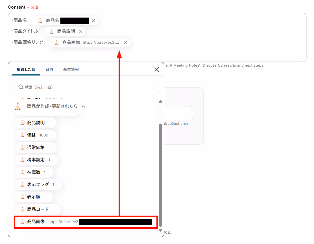The height and width of the screenshot is (244, 314).
Task: Focus the 検索（前方一致） search field
Action: (x=86, y=87)
